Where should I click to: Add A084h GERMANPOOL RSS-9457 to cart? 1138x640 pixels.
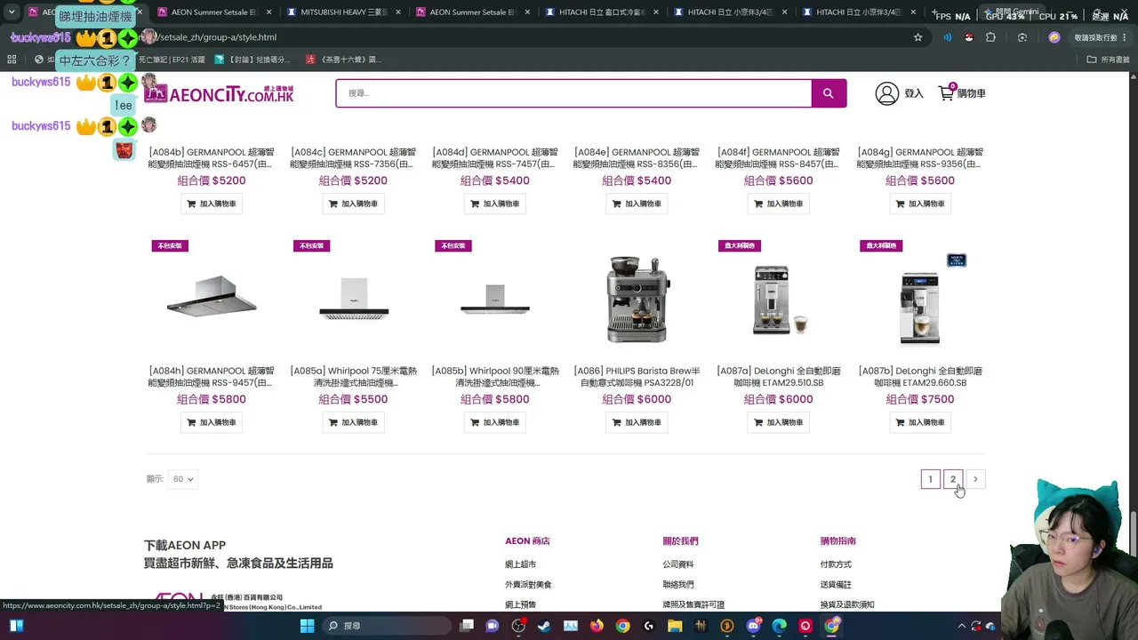[x=212, y=422]
